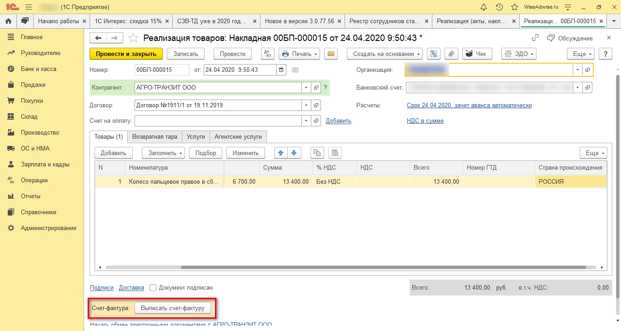Expand Банковский счет dropdown arrow
621x331 pixels.
[x=577, y=87]
